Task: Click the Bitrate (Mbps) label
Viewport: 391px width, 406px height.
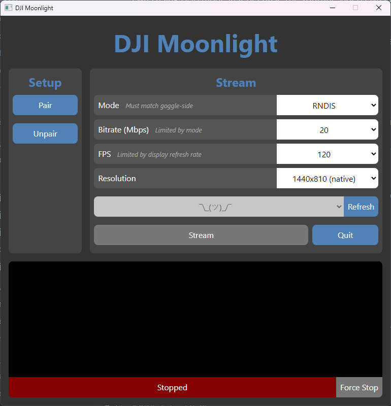Action: 123,130
